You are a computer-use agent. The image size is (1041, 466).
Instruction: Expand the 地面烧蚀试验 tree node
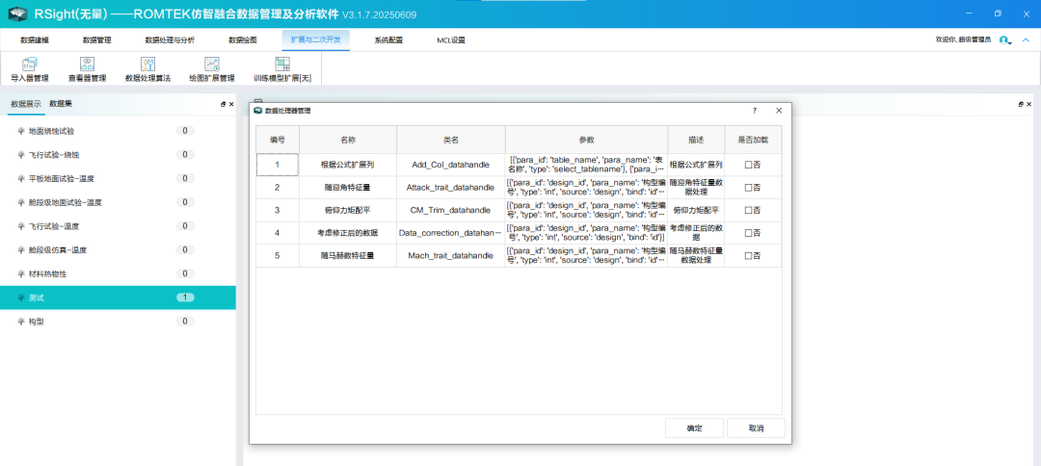(21, 130)
